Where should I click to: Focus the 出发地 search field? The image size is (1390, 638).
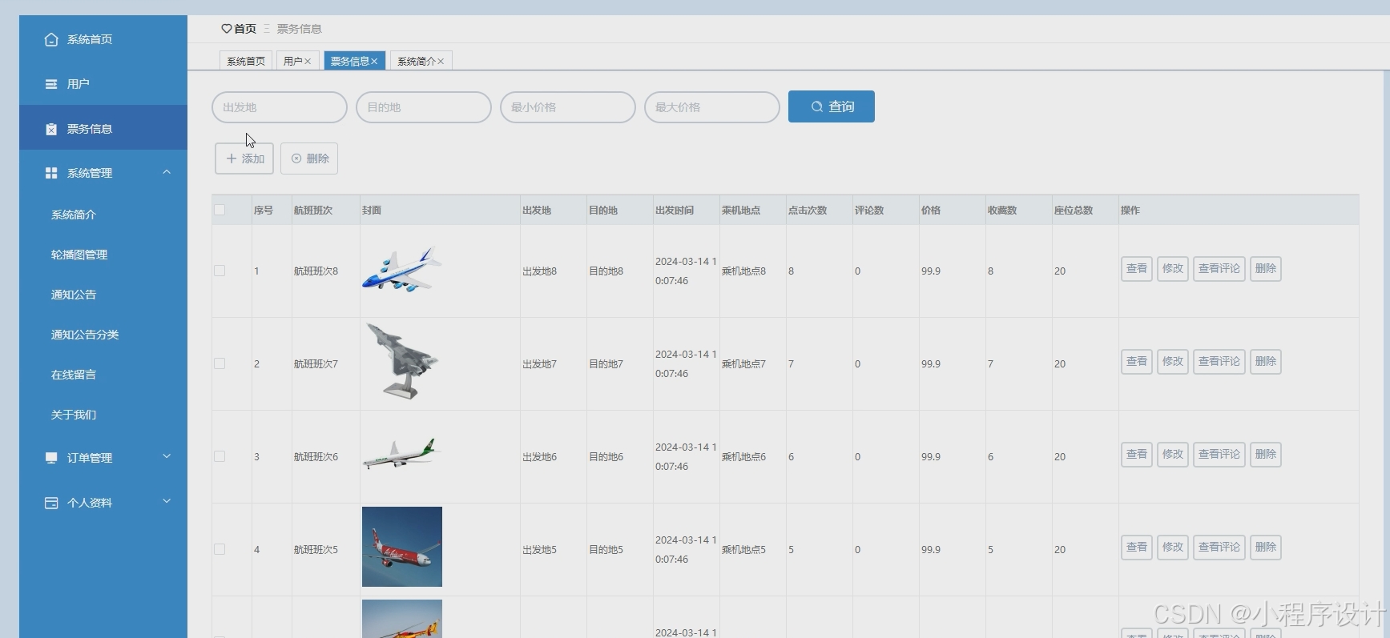point(280,107)
